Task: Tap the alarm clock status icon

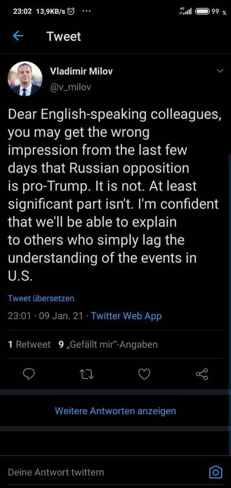Action: coord(71,11)
